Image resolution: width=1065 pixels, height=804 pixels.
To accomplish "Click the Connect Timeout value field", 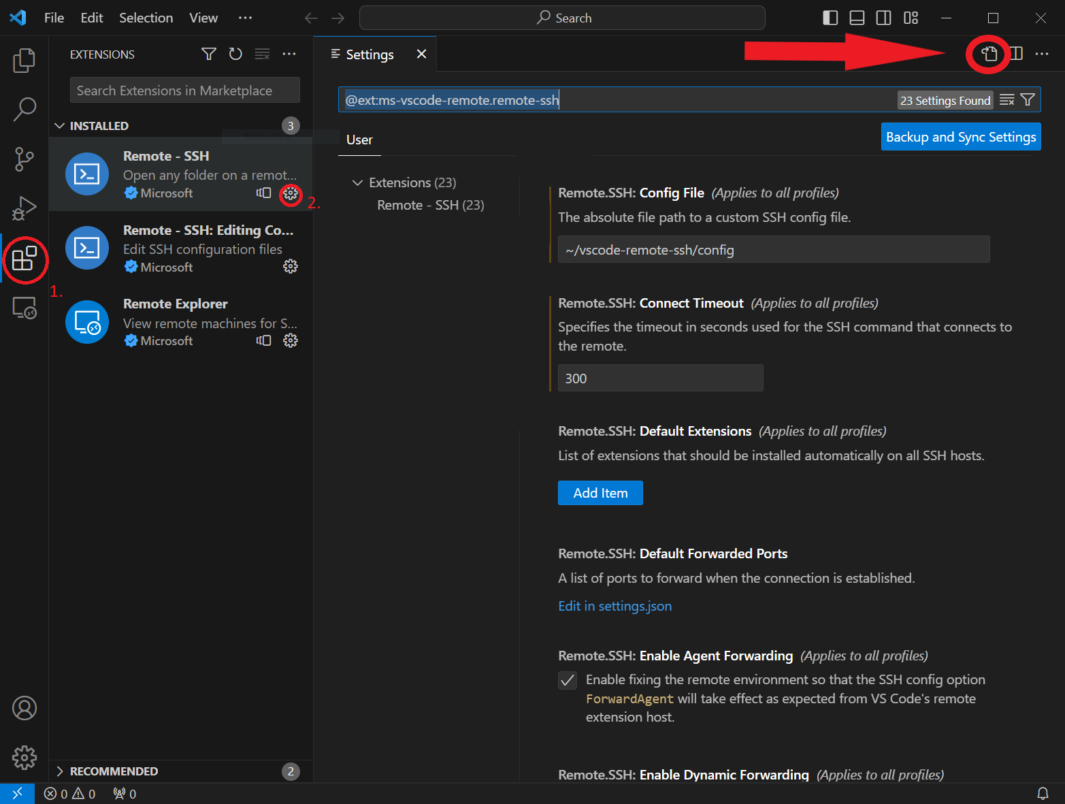I will point(659,379).
